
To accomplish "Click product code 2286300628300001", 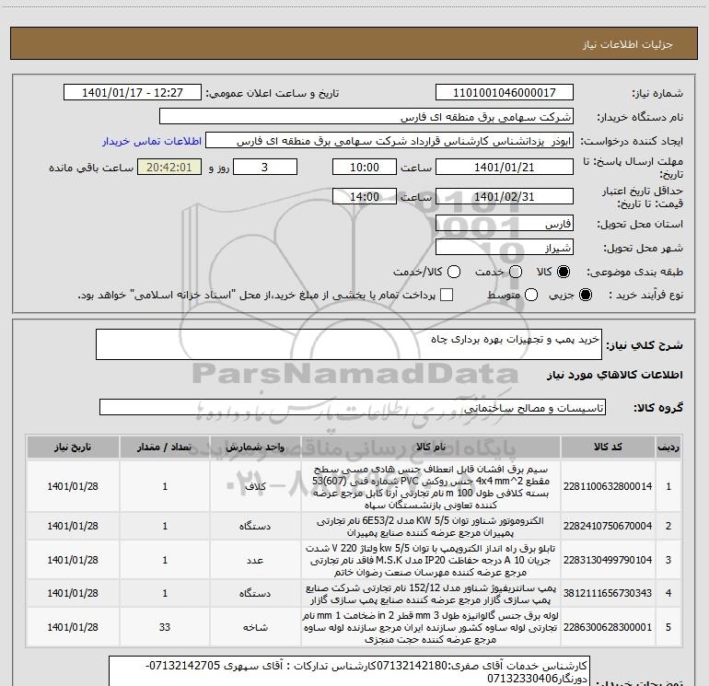I will [x=608, y=627].
